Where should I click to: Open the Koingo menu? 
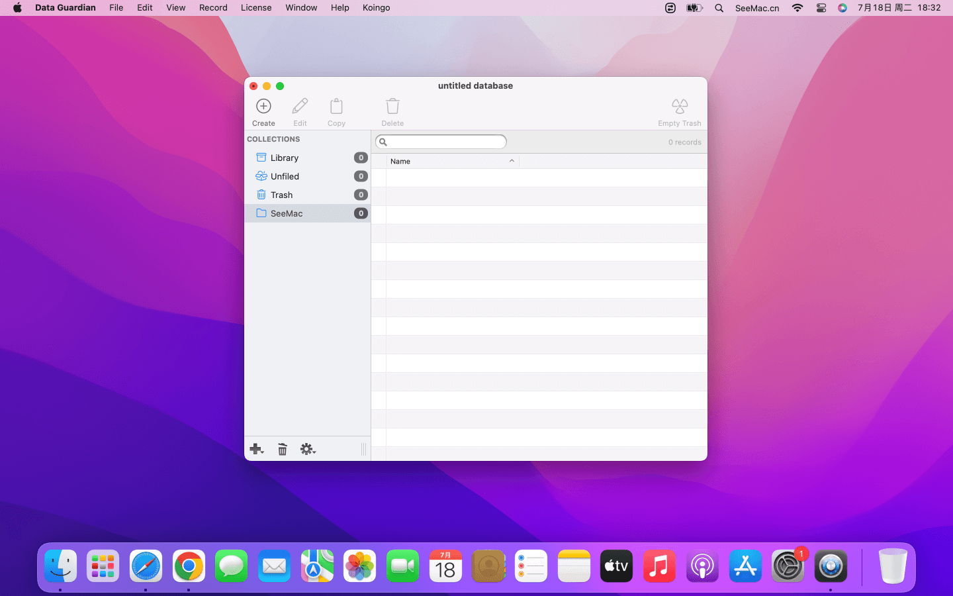[377, 8]
